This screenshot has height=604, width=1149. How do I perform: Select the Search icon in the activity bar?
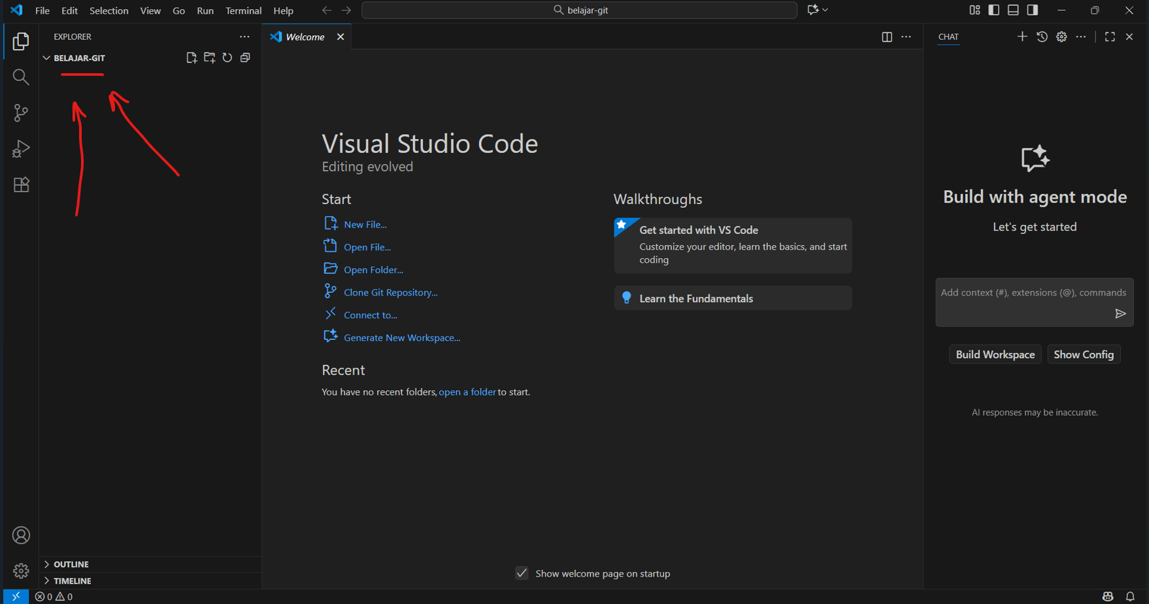tap(21, 76)
